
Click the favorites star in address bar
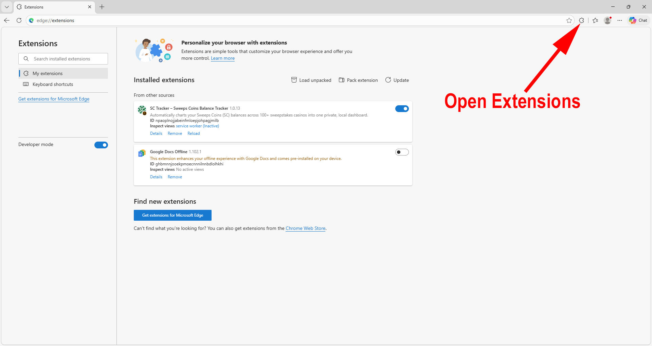569,20
